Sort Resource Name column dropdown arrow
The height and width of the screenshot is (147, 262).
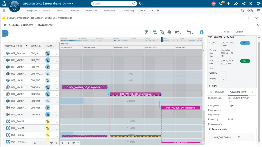(x=26, y=45)
